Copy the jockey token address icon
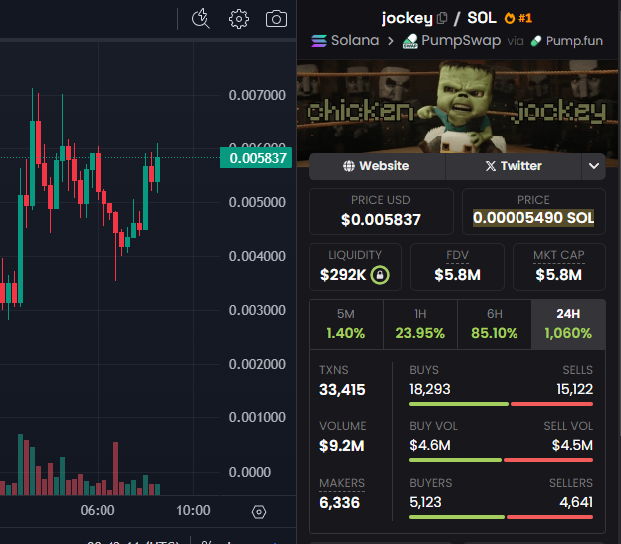 point(442,18)
